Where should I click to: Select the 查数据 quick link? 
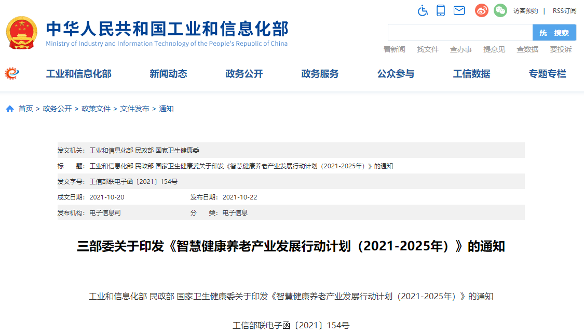coord(527,49)
